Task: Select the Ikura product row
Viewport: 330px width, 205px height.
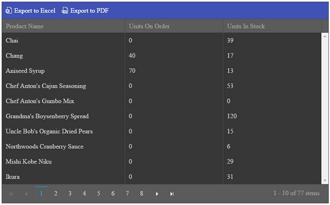Action: [x=13, y=177]
